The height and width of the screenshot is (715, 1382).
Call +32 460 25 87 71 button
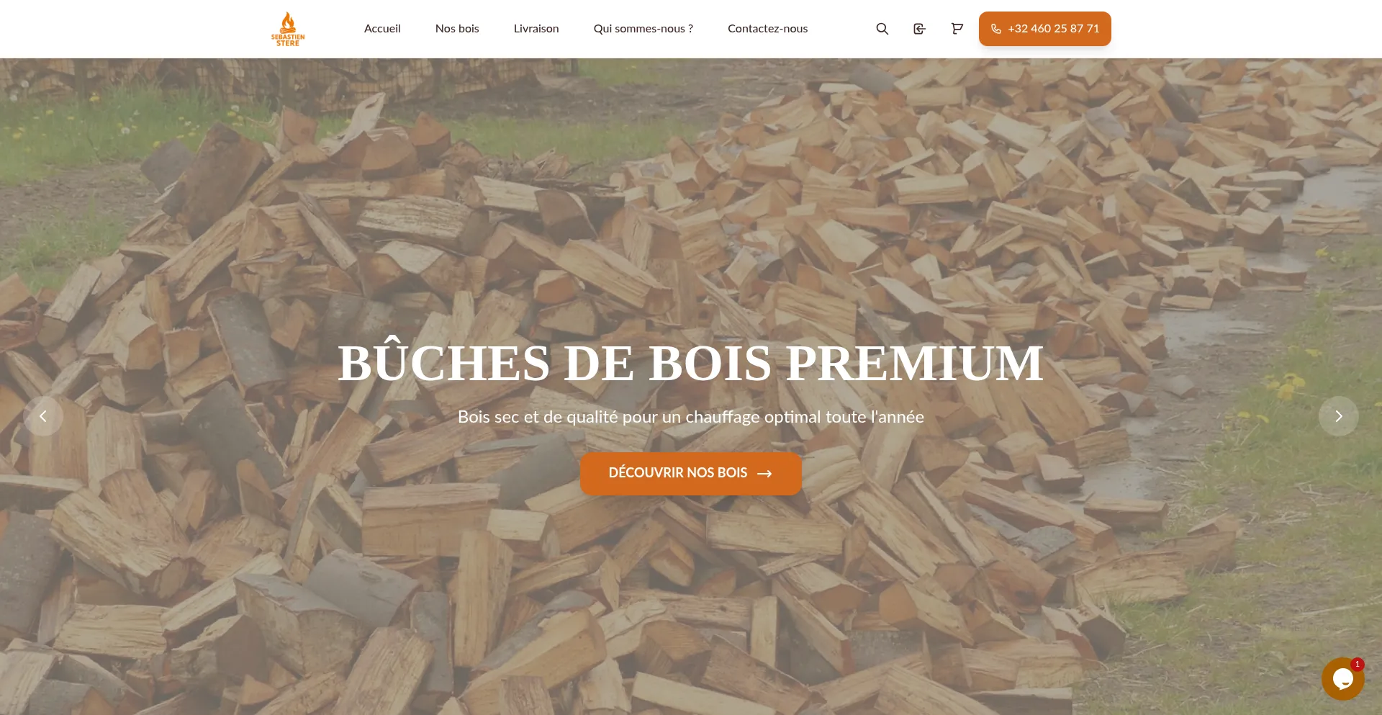1045,29
